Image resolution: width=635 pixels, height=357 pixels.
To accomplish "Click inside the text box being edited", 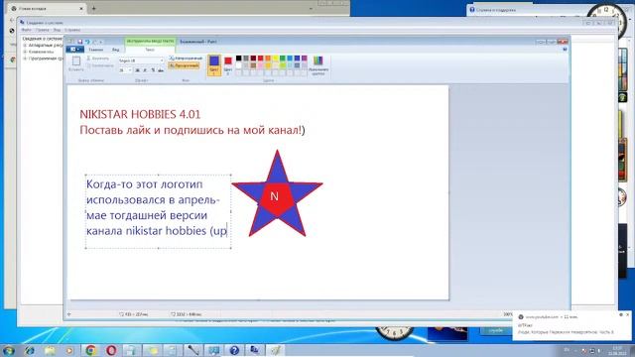I will click(x=158, y=211).
